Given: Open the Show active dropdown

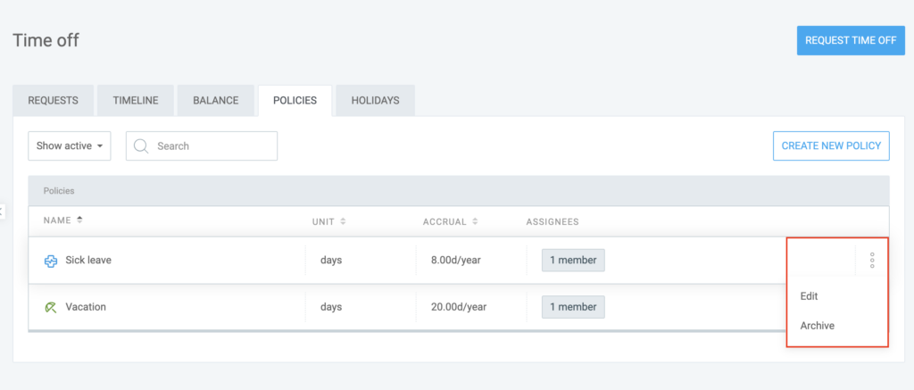Looking at the screenshot, I should (70, 145).
